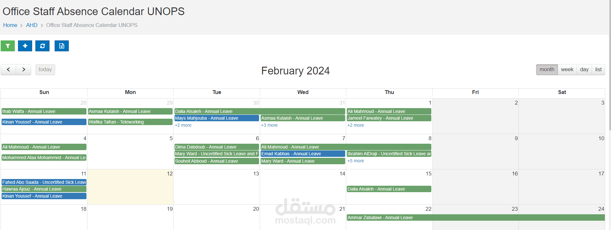Switch to day view
The width and height of the screenshot is (611, 230).
[x=584, y=70]
